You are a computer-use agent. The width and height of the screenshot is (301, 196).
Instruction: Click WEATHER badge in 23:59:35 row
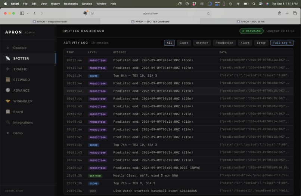pyautogui.click(x=95, y=176)
